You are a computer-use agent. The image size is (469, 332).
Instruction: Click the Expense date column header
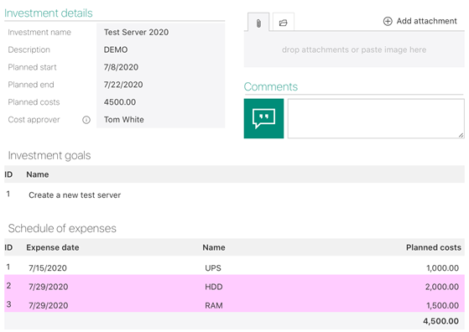(53, 247)
